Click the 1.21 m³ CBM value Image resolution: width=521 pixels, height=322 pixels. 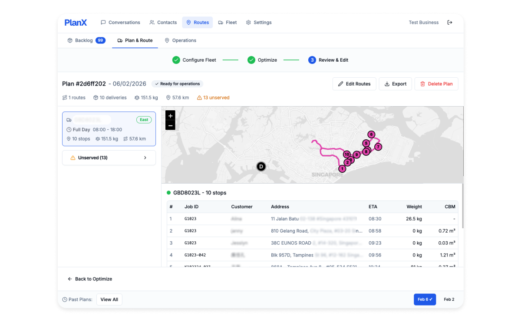click(x=447, y=255)
